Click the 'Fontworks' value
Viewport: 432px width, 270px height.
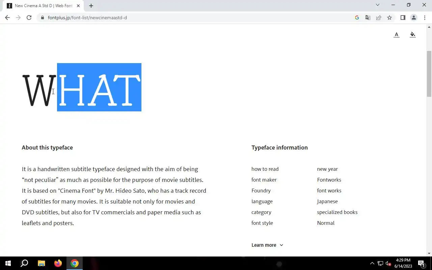tap(329, 180)
